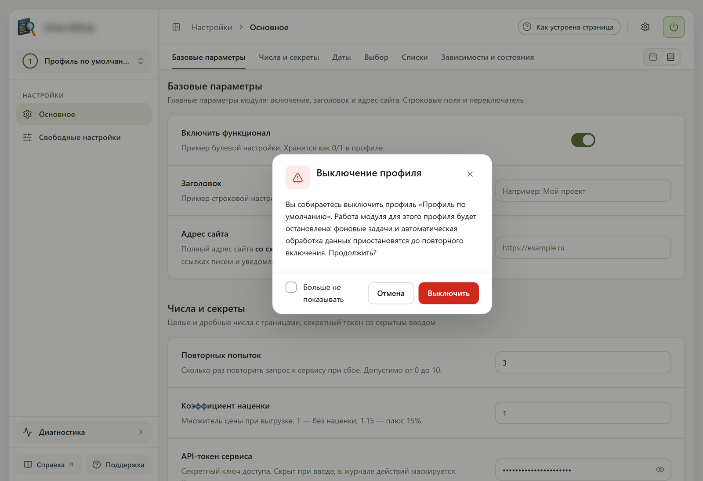Click the sidebar collapse panel icon

[x=176, y=27]
